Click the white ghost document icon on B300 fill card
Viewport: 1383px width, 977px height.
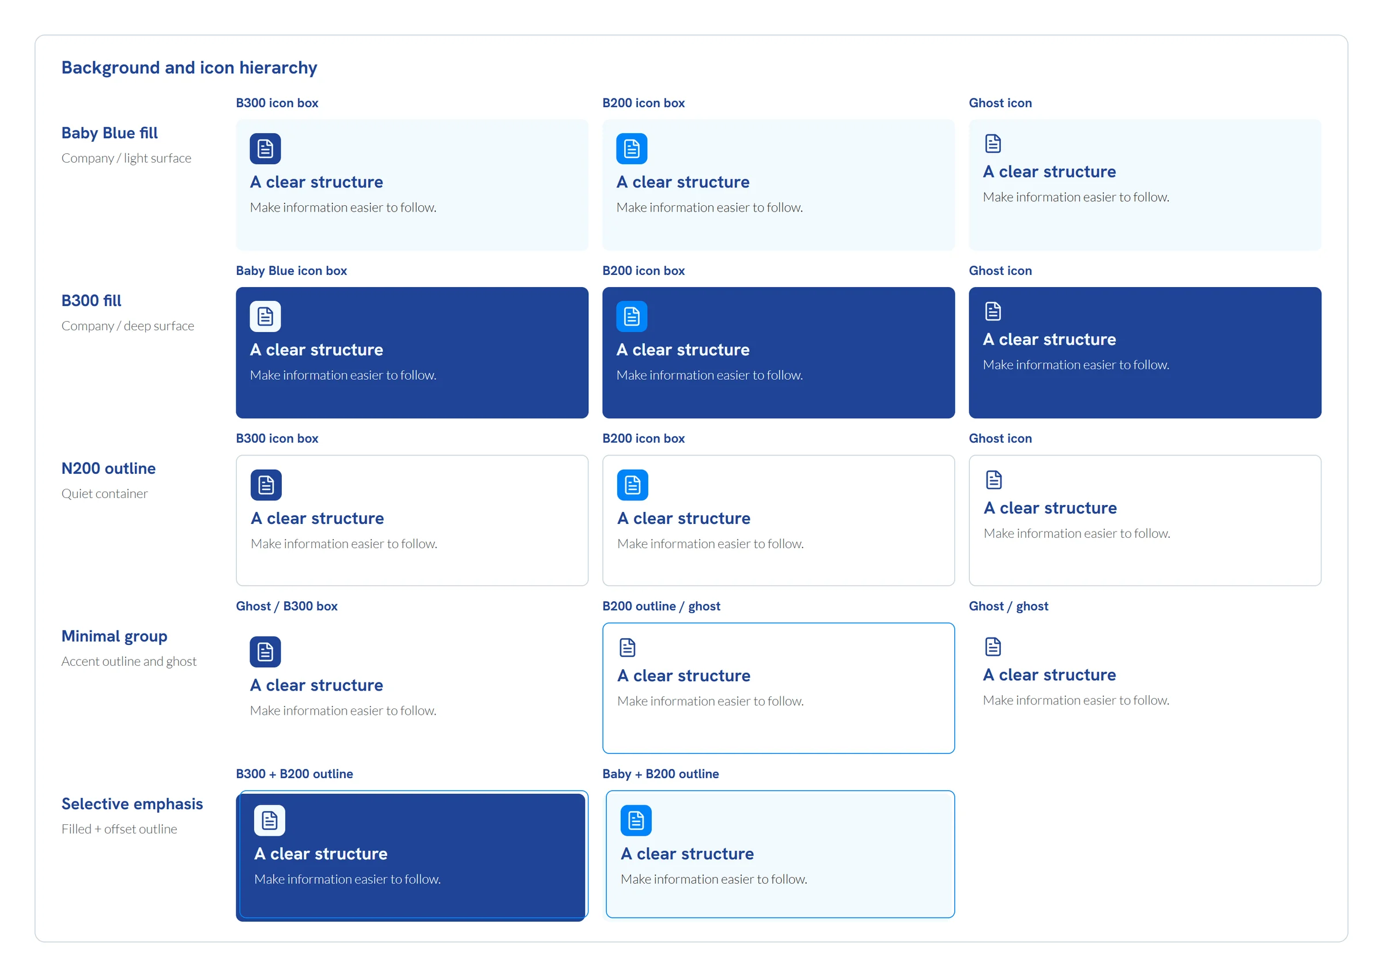(x=993, y=311)
